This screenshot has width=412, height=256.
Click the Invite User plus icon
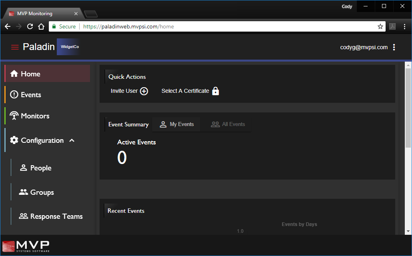(144, 91)
